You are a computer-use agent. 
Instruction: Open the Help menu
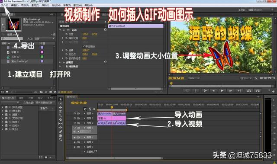click(88, 5)
